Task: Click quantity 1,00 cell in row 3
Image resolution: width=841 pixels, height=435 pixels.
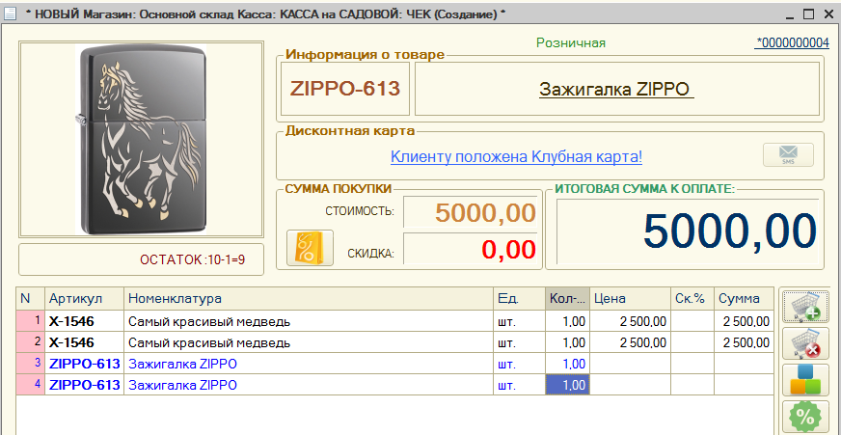Action: 568,364
